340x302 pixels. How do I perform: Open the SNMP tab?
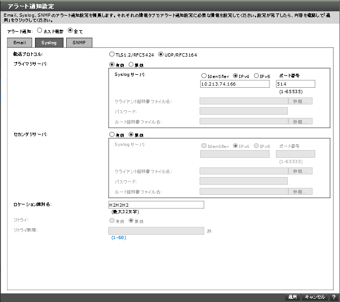tap(79, 43)
